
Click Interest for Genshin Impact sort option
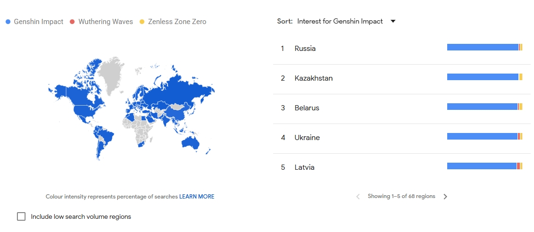(340, 21)
